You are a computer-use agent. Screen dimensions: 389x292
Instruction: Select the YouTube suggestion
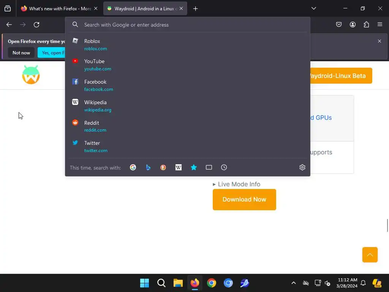click(188, 65)
